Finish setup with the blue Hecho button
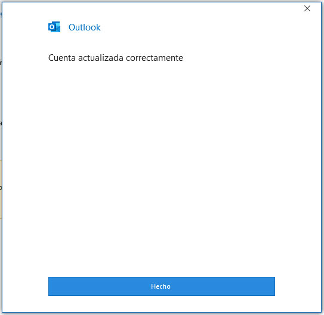The height and width of the screenshot is (315, 324). coord(161,286)
